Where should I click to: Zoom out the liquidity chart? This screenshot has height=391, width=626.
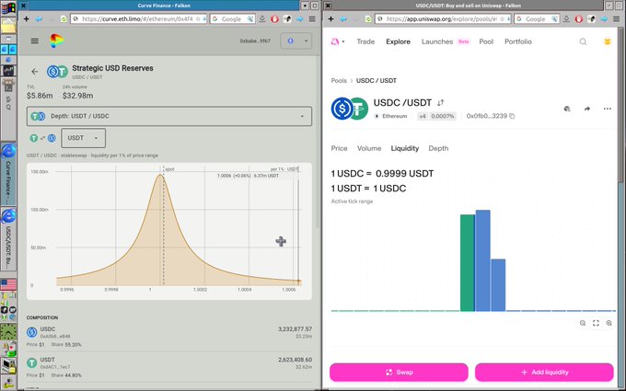[x=583, y=323]
